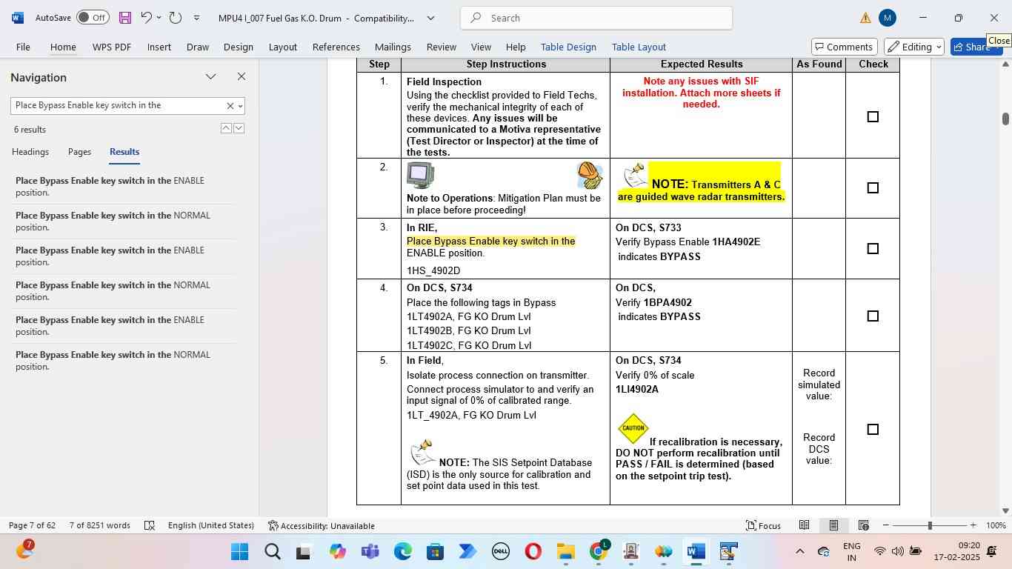Click the Redo icon in title bar
1012x569 pixels.
(x=176, y=17)
